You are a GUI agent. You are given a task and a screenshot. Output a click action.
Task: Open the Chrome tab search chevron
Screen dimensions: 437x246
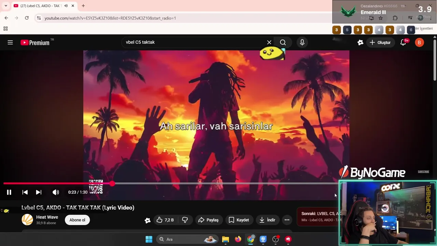coord(6,6)
